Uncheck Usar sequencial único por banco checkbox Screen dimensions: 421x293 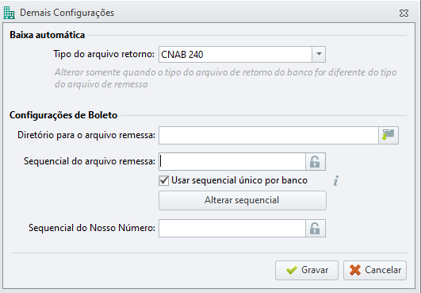pyautogui.click(x=164, y=180)
